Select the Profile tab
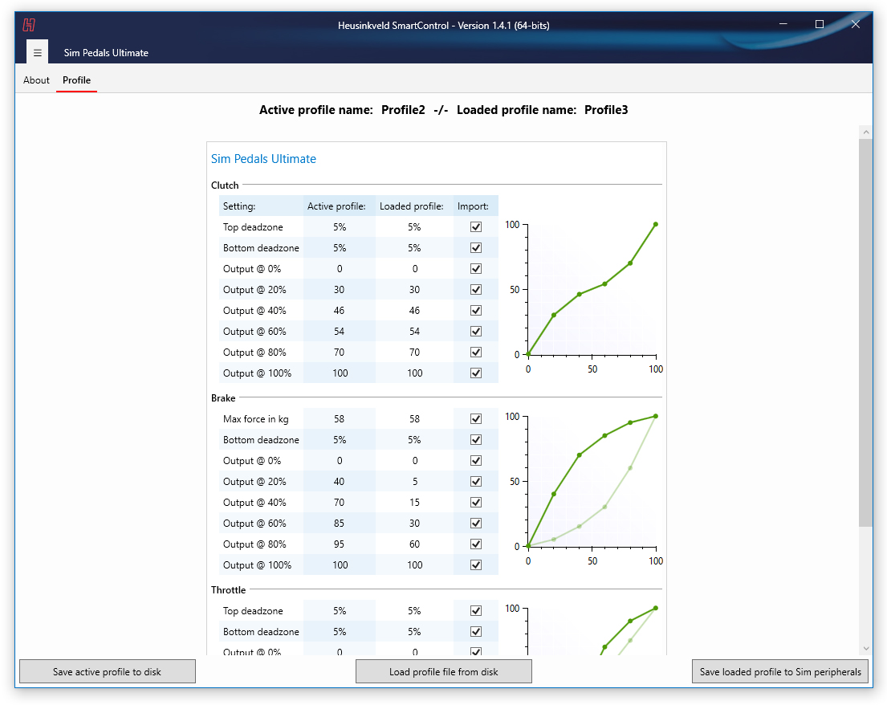Screen dimensions: 887x705 click(x=76, y=80)
